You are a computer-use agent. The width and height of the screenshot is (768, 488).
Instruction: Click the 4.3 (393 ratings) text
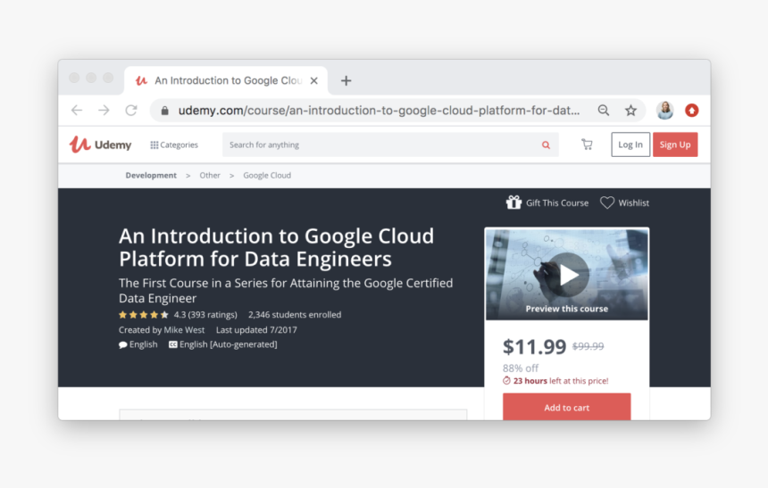click(x=205, y=315)
